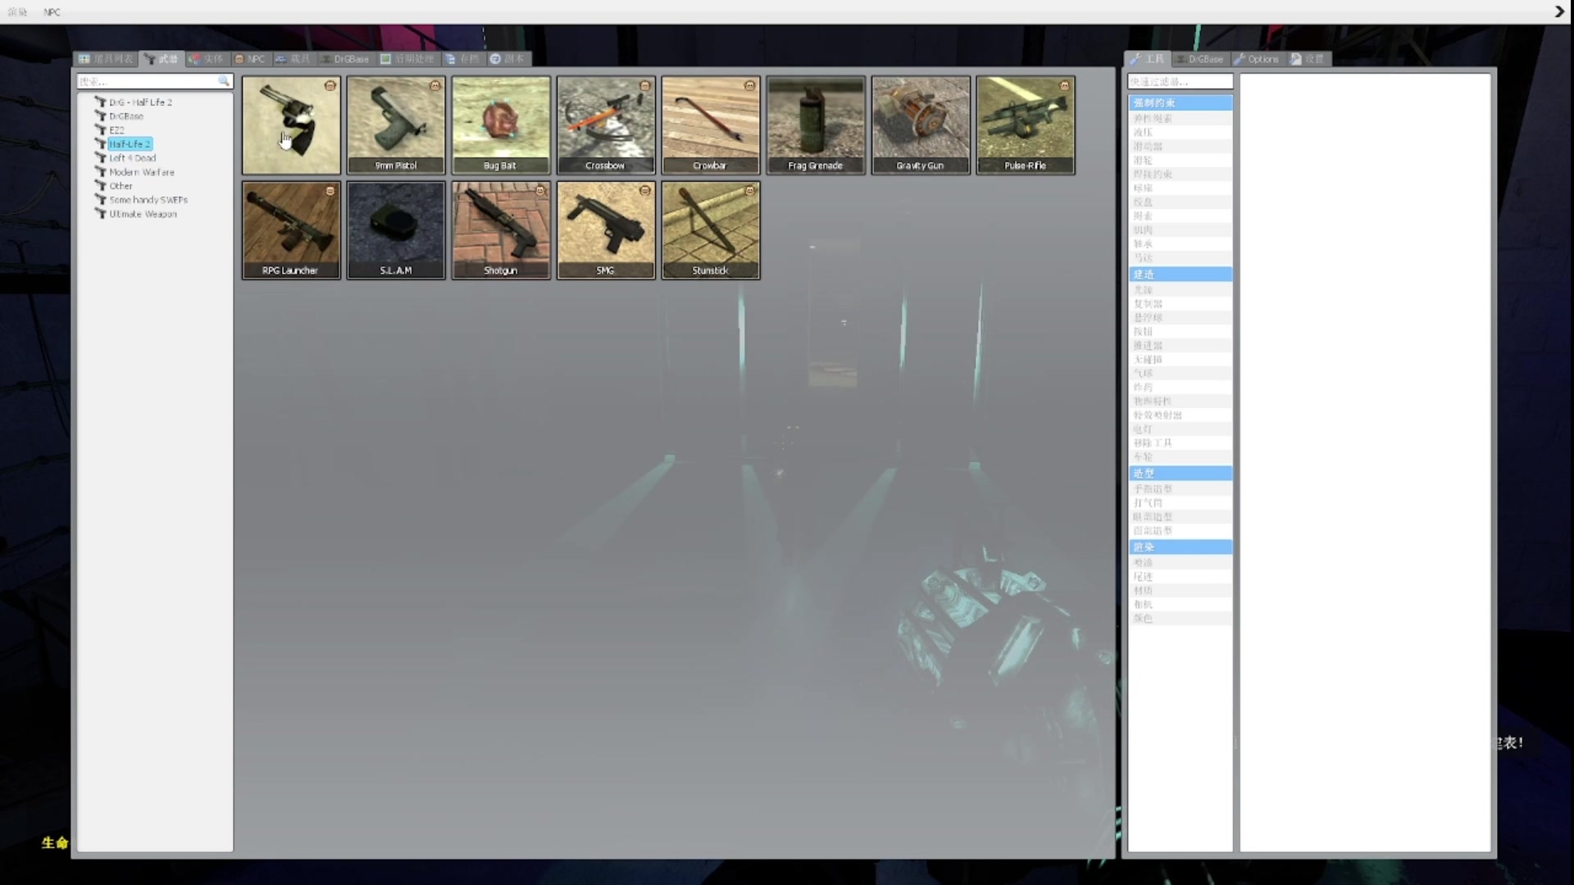Open the NPC spawn tab
Viewport: 1574px width, 885px height.
(x=250, y=59)
